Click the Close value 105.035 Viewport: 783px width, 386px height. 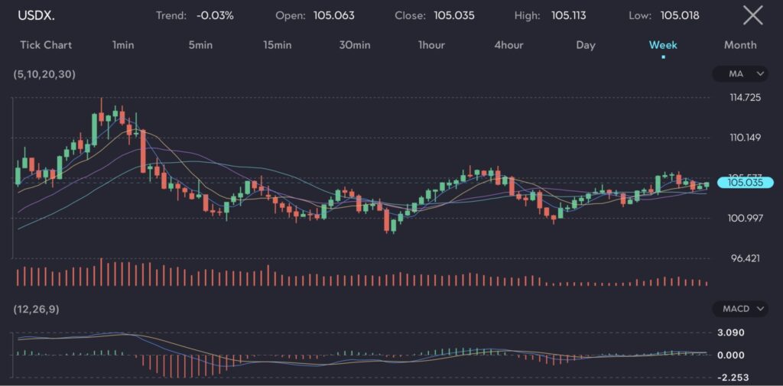pyautogui.click(x=454, y=15)
